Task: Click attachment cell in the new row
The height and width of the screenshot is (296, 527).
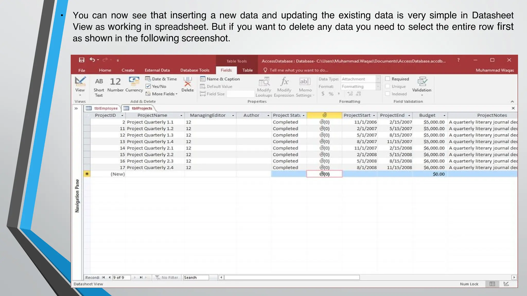Action: point(324,174)
